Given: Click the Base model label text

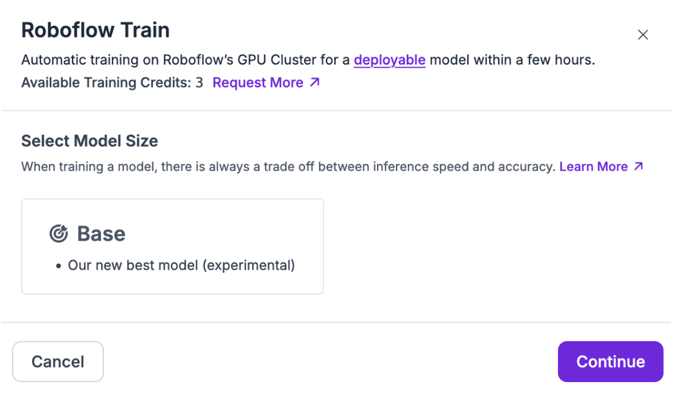Looking at the screenshot, I should (x=100, y=233).
